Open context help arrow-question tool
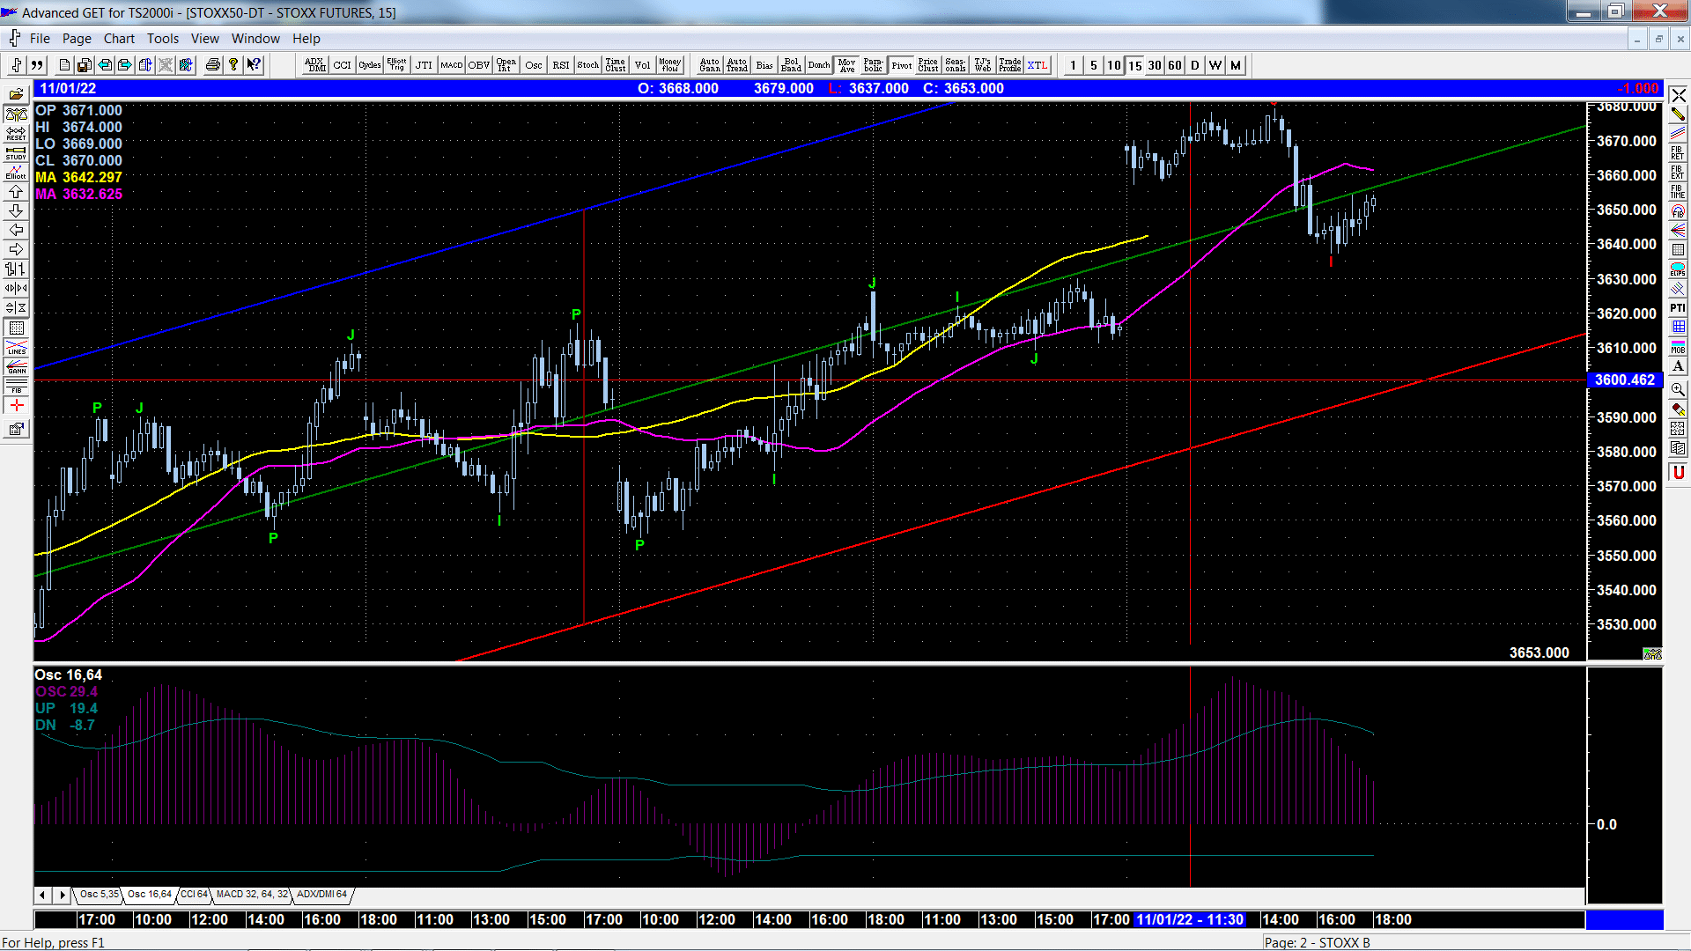 pos(255,65)
